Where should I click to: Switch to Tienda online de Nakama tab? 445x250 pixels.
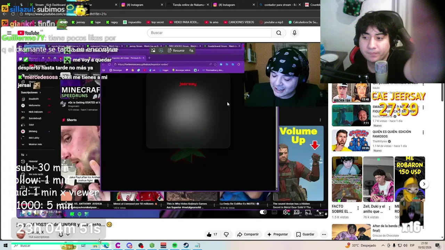pyautogui.click(x=188, y=5)
